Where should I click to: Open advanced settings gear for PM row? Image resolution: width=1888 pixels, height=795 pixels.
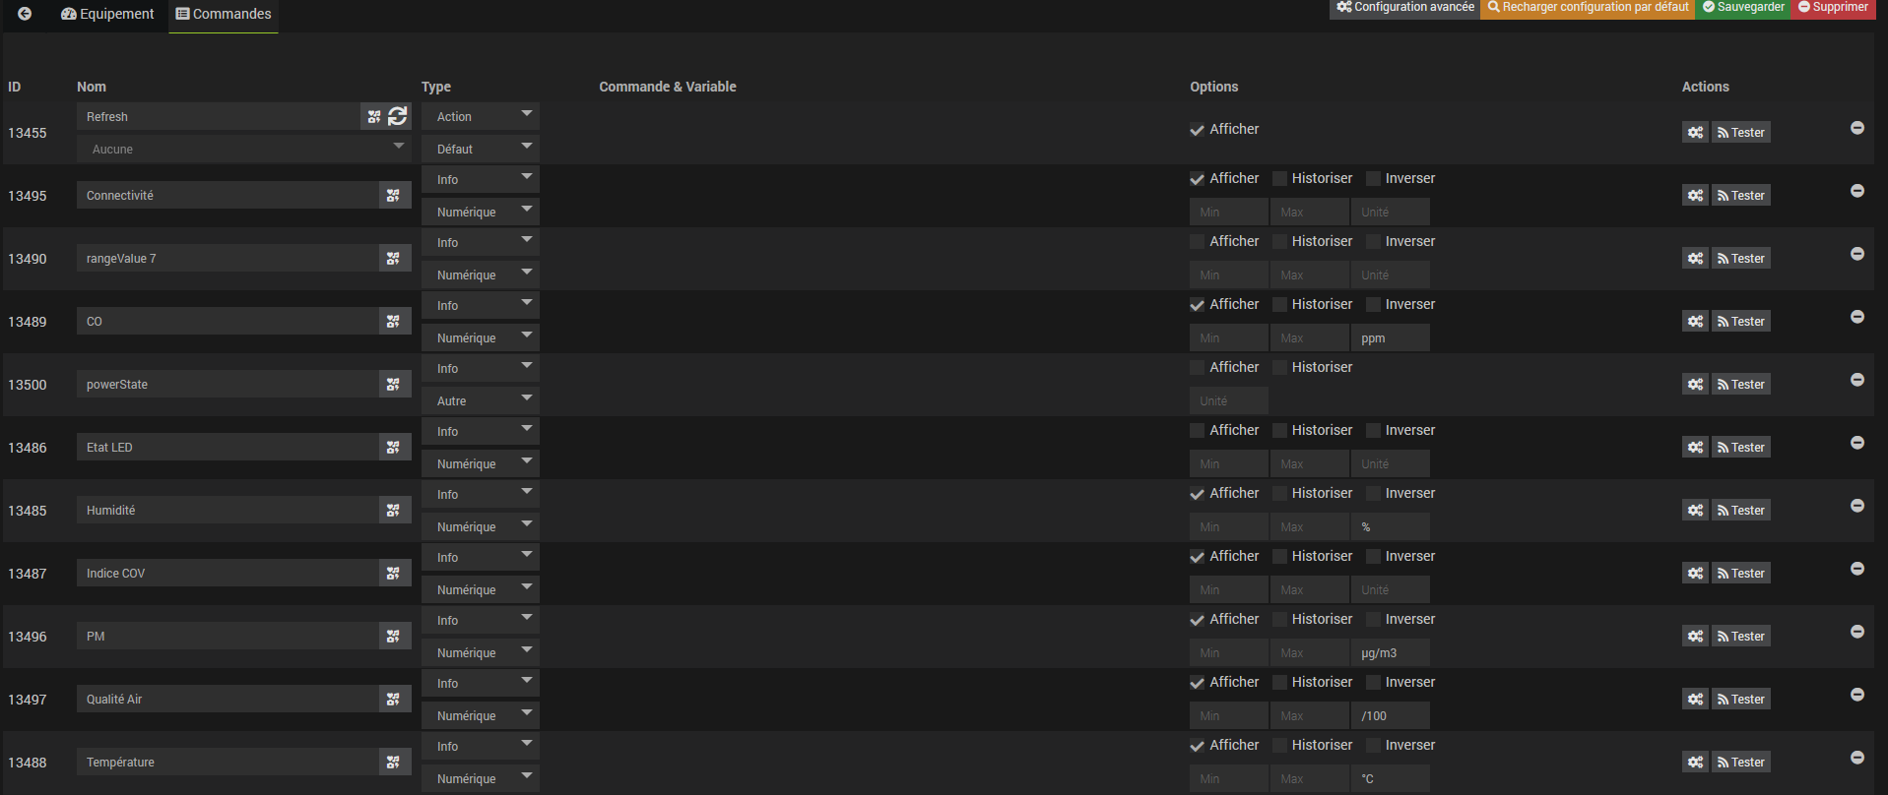(1695, 636)
